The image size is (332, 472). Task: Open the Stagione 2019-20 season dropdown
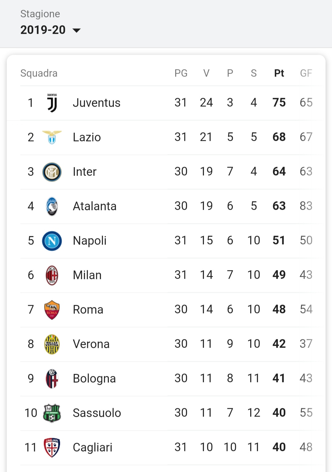coord(50,30)
